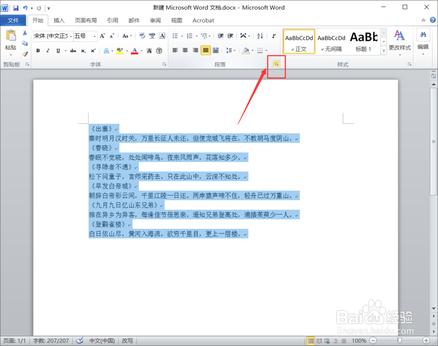Open the font dialog launcher

pos(165,64)
